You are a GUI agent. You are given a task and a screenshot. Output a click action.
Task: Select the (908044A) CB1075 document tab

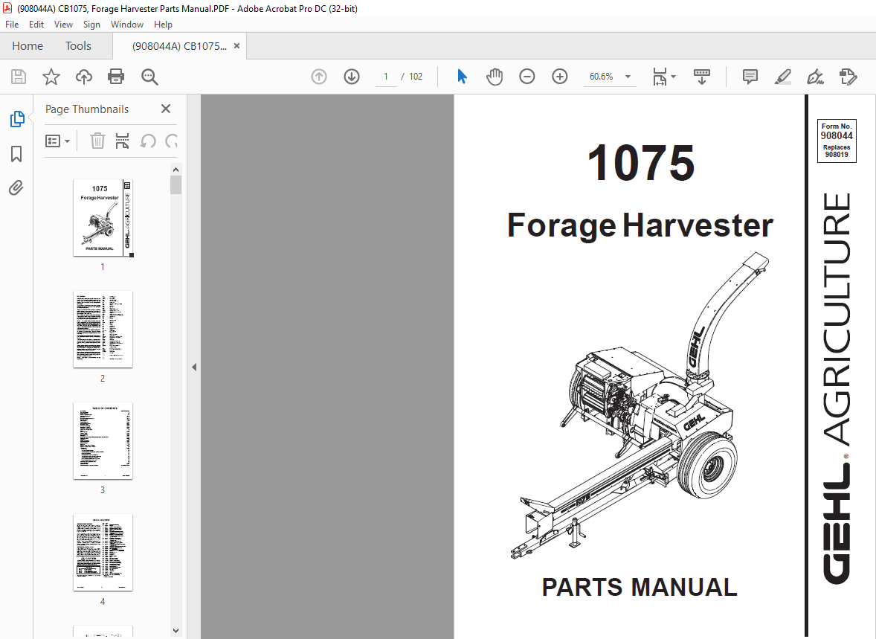tap(179, 46)
